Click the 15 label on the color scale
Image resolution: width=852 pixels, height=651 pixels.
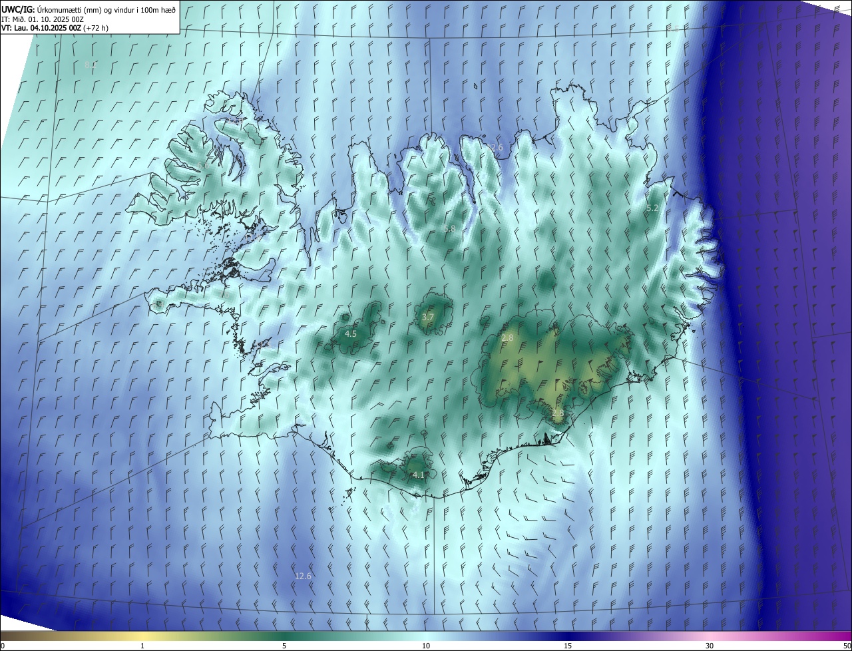(568, 646)
